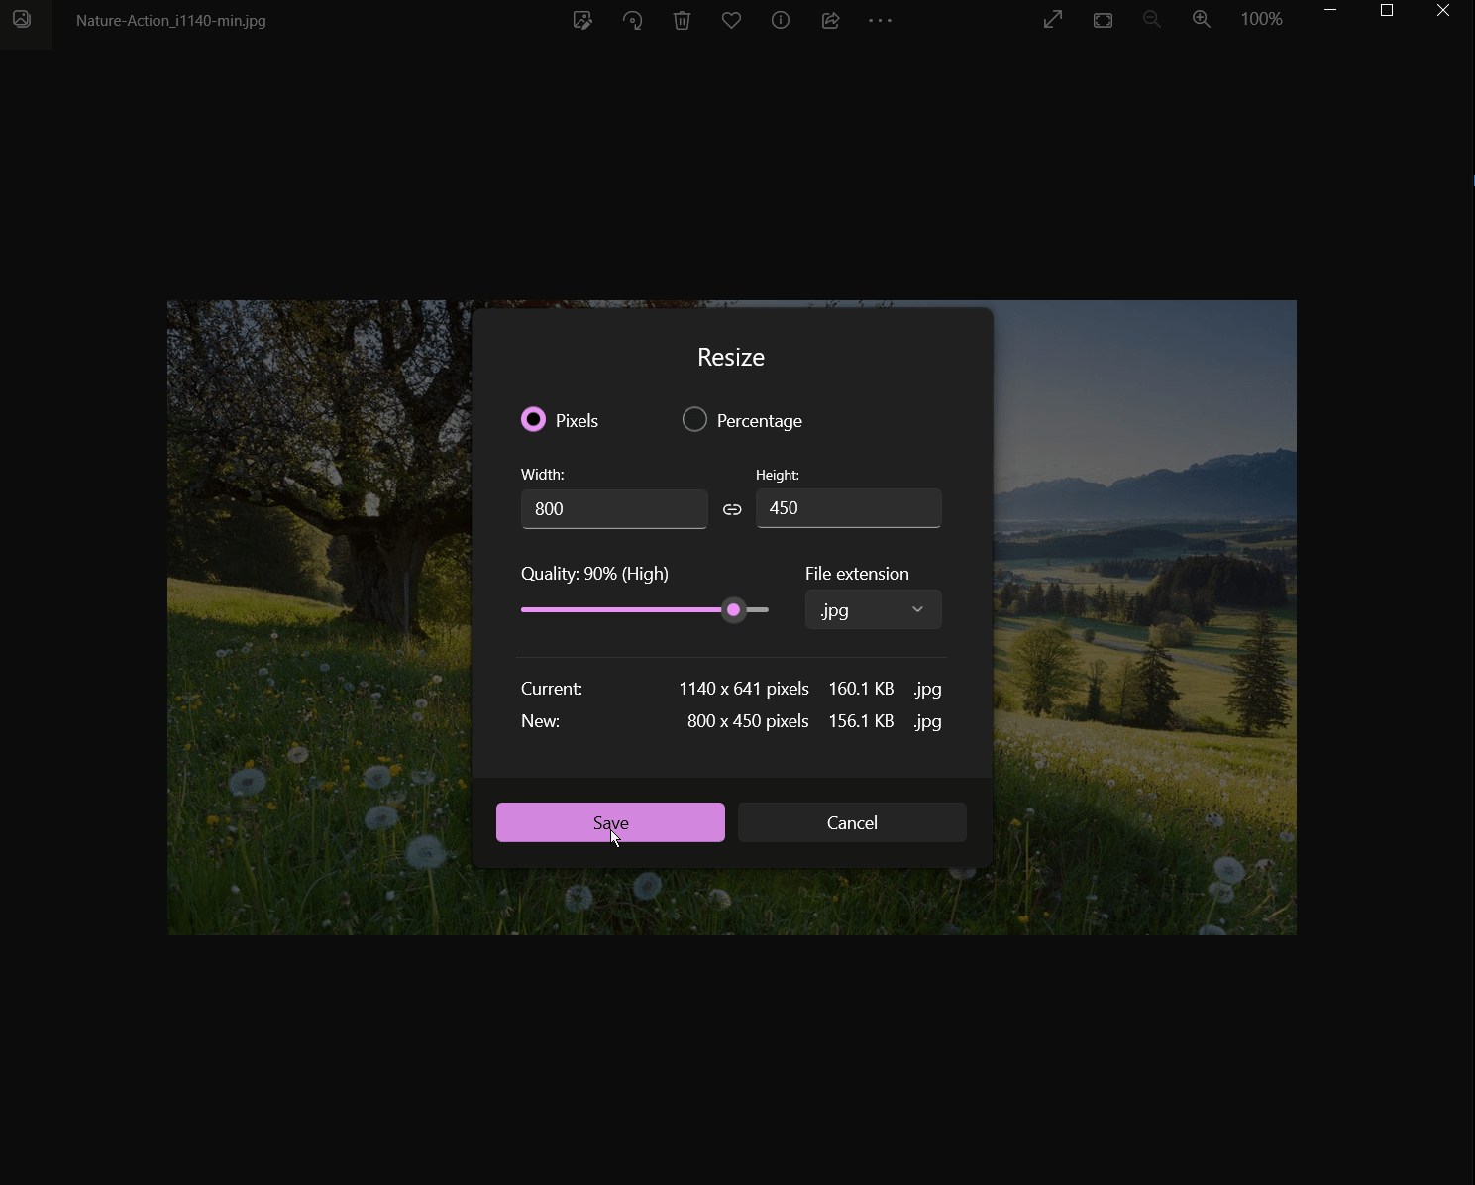Zoom in with the magnifier plus icon
This screenshot has height=1185, width=1475.
pyautogui.click(x=1202, y=20)
